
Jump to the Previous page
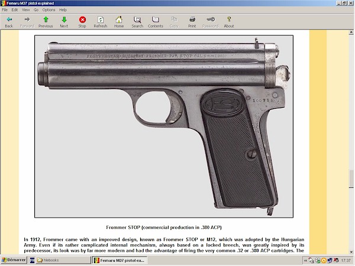pyautogui.click(x=46, y=22)
